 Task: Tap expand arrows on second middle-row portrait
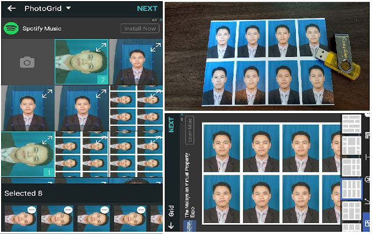click(101, 93)
